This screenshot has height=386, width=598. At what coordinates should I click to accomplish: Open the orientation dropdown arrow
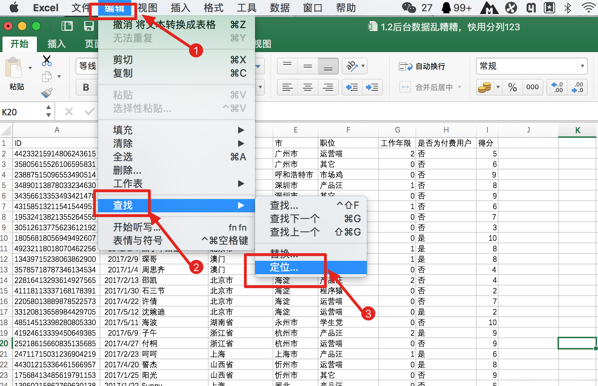pos(363,66)
